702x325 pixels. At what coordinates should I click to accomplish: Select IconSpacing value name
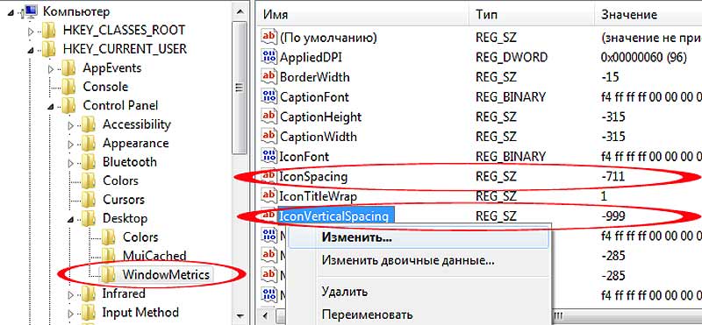pos(313,176)
